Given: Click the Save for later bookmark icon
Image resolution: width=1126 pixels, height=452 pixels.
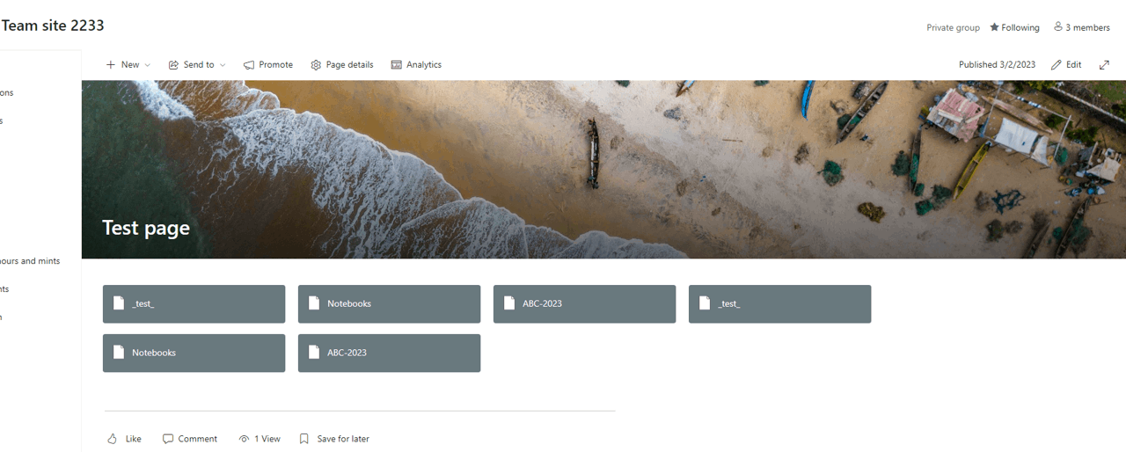Looking at the screenshot, I should pos(304,439).
